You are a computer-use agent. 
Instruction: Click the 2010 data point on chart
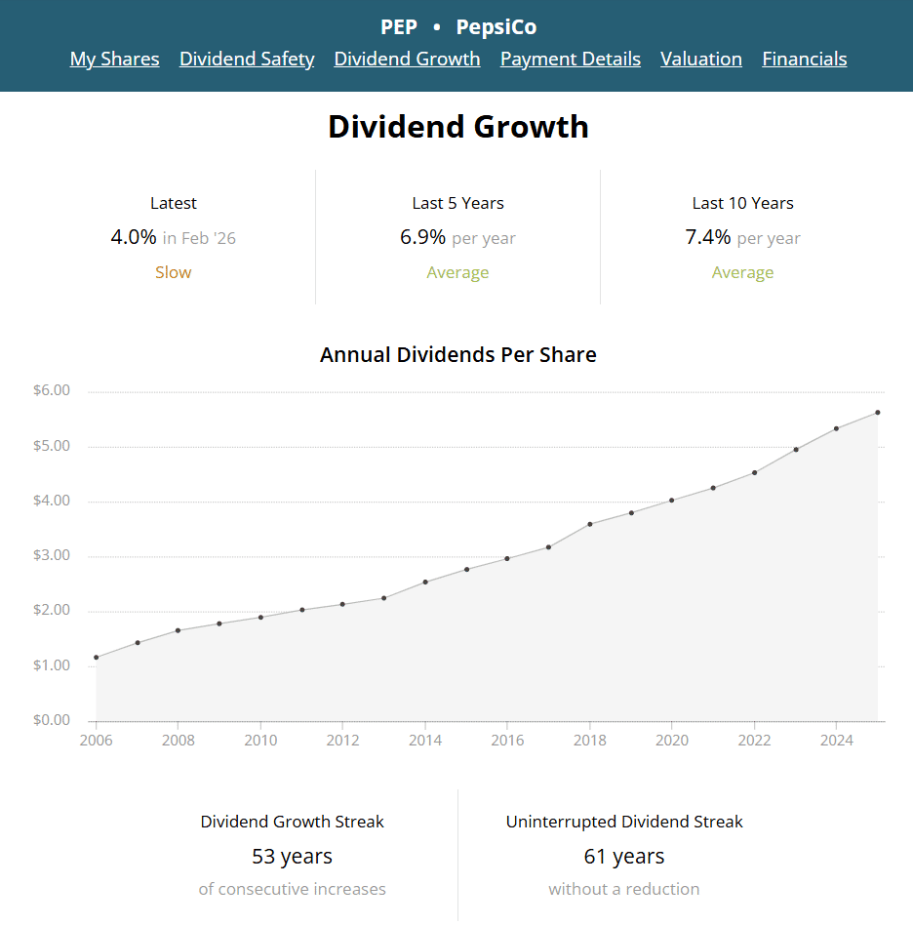[x=260, y=617]
